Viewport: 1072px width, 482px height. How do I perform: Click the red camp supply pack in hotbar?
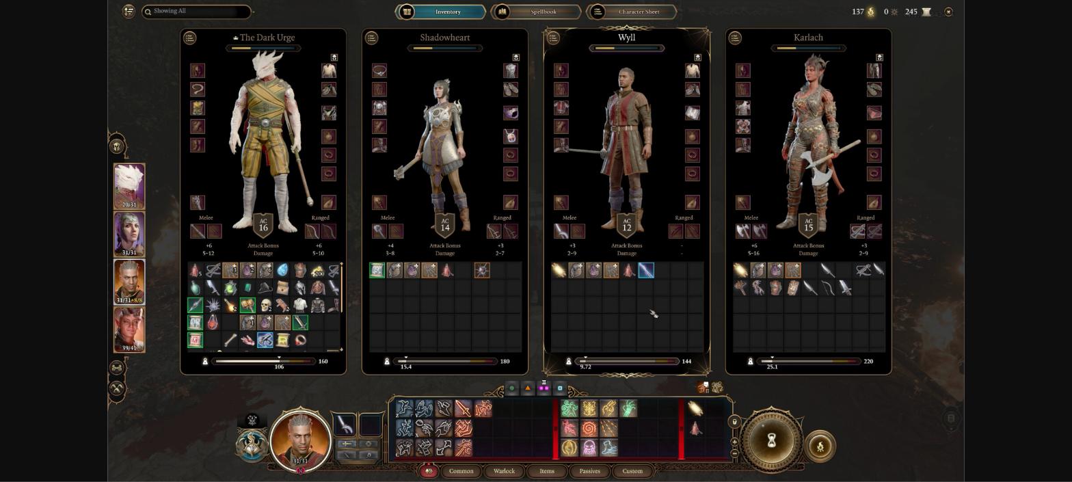(695, 429)
